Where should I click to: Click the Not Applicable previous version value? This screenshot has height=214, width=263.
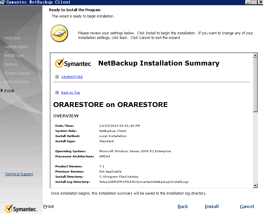point(110,172)
